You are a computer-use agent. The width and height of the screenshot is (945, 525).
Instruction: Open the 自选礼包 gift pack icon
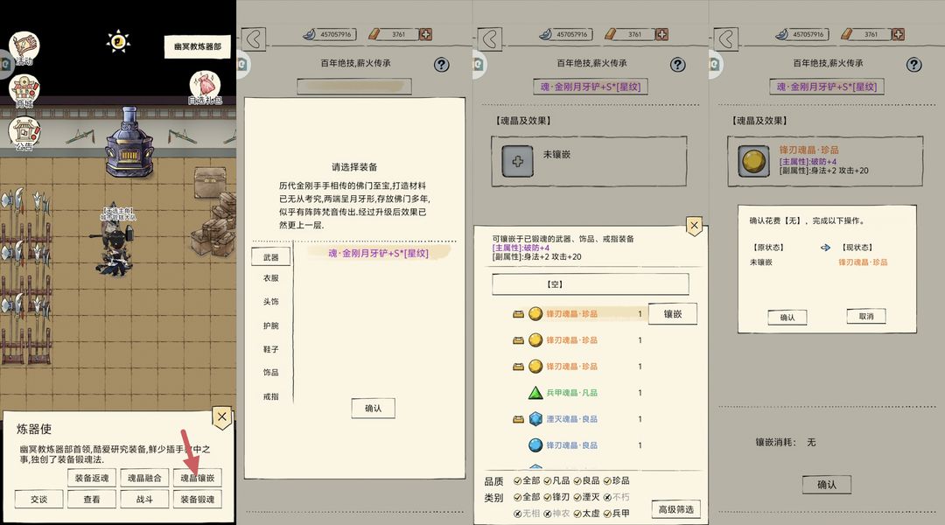tap(205, 88)
